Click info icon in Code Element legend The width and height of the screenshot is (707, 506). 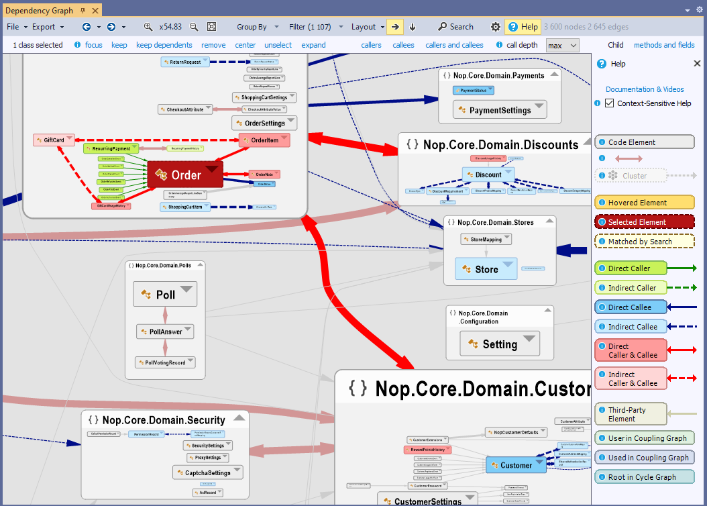(x=602, y=142)
